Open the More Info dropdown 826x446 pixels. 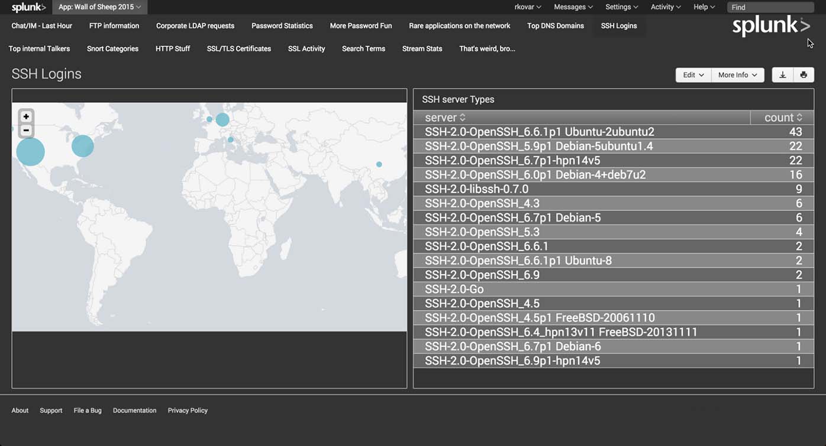[x=738, y=75]
